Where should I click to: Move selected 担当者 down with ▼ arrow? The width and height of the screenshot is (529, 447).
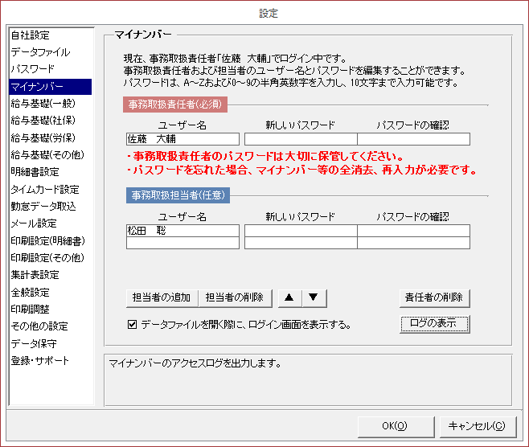coord(314,298)
